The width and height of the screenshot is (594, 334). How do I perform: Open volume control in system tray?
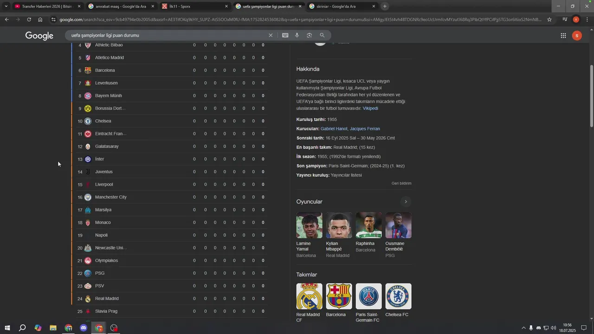click(553, 328)
